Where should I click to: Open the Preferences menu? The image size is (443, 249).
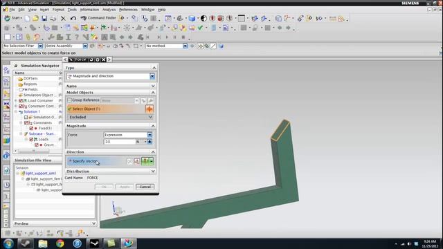tap(128, 10)
